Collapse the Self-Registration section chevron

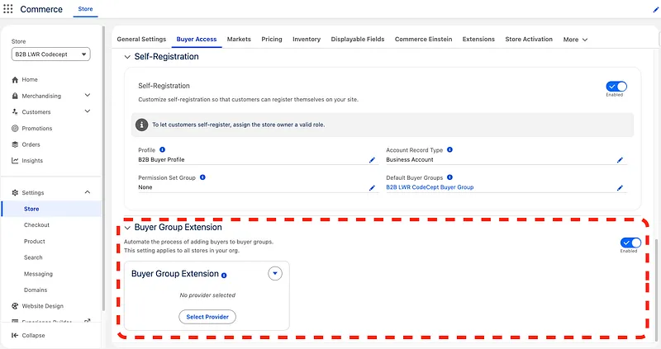pos(127,57)
